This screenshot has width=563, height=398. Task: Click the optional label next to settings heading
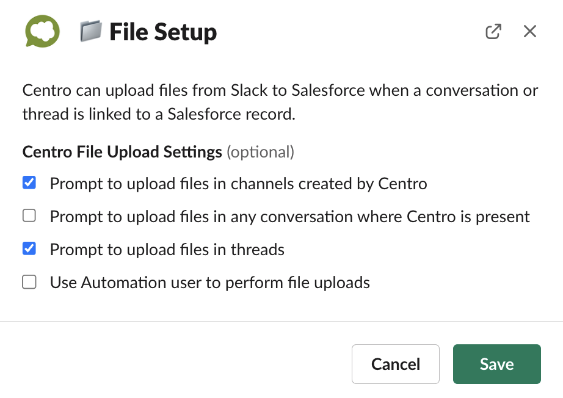point(261,152)
